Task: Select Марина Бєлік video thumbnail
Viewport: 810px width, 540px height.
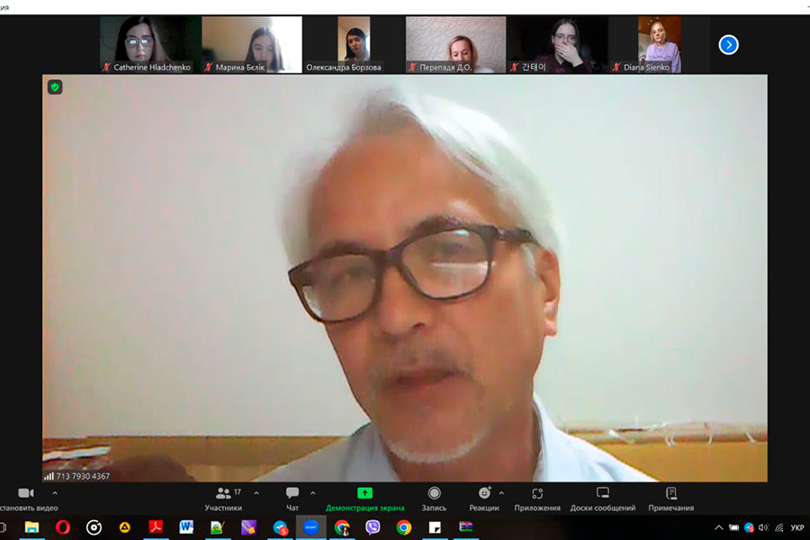Action: pos(252,44)
